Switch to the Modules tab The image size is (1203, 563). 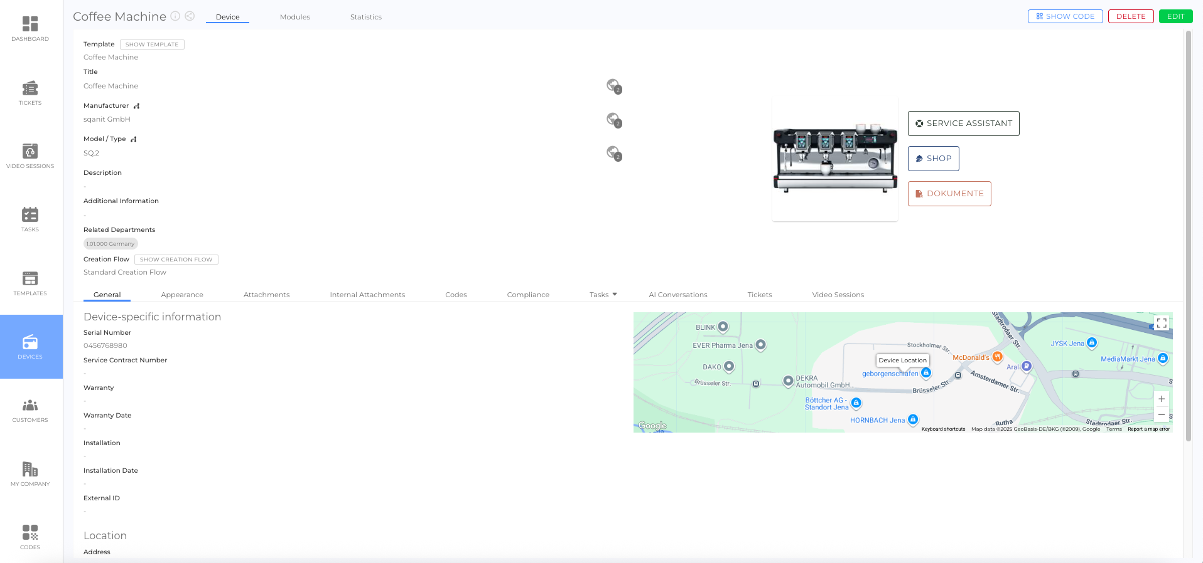click(x=294, y=17)
